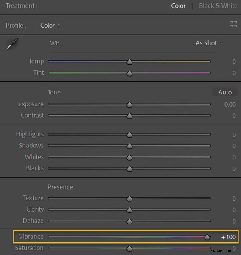Click the WB label

point(56,43)
